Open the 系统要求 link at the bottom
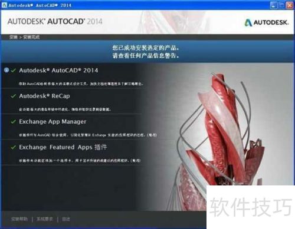This screenshot has height=229, width=295. 45,219
